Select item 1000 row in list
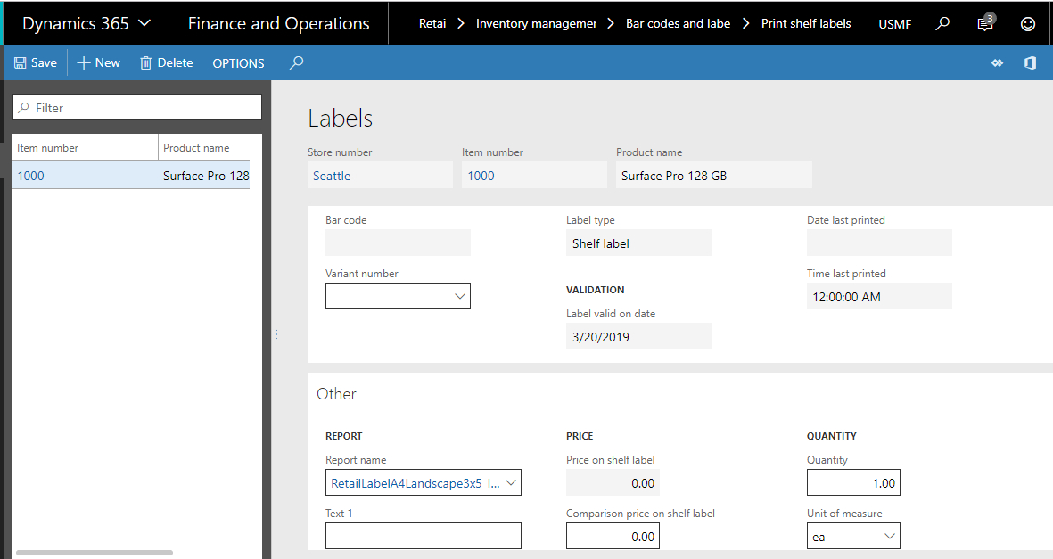Image resolution: width=1053 pixels, height=559 pixels. (30, 176)
